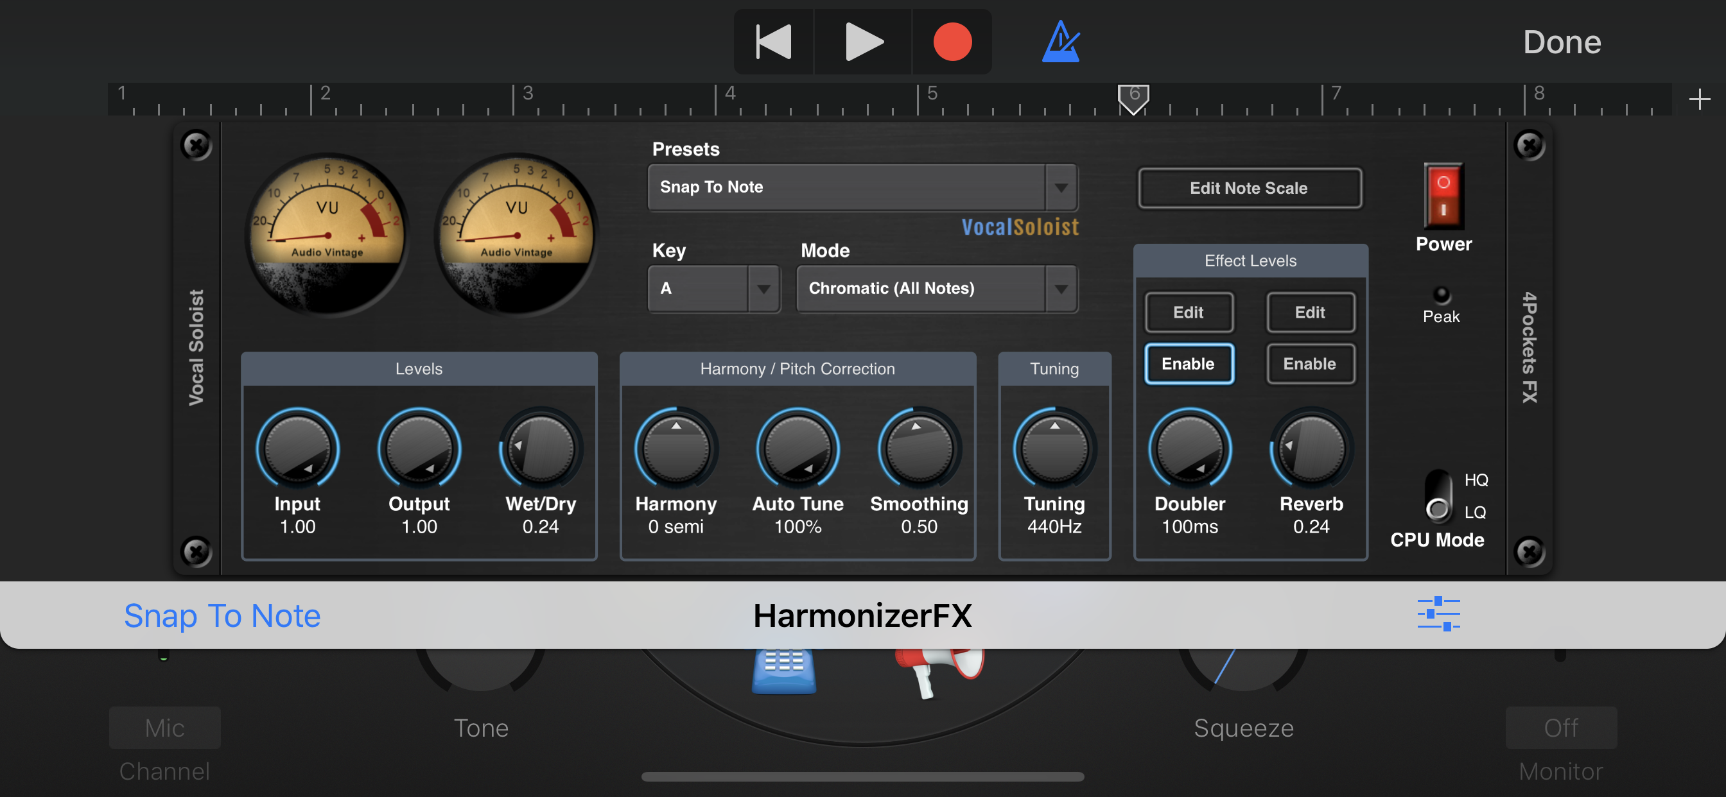
Task: Click the playhead marker at bar 6
Action: pos(1133,98)
